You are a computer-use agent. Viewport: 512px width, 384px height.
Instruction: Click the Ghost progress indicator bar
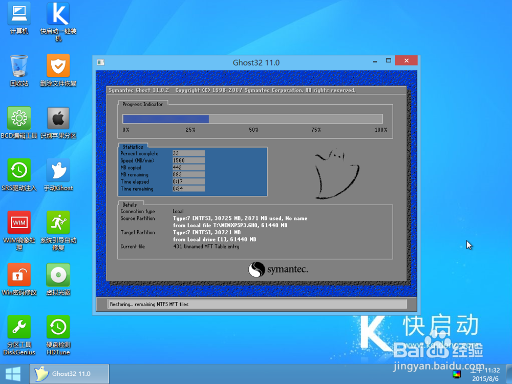[x=253, y=118]
